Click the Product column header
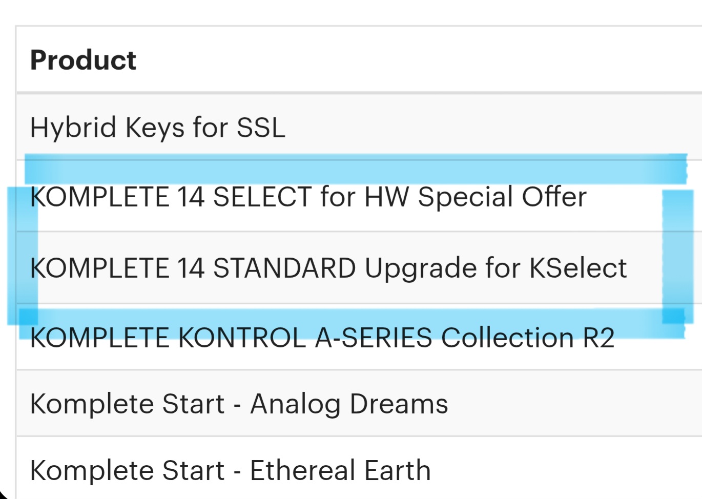Image resolution: width=702 pixels, height=499 pixels. 84,60
